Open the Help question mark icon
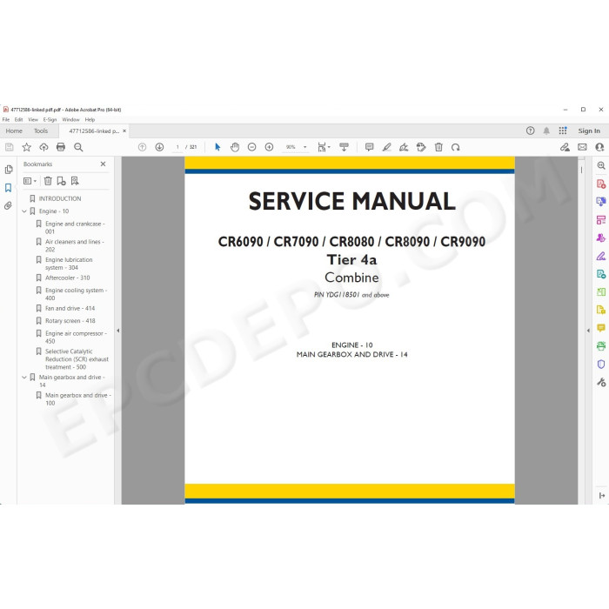Viewport: 609px width, 609px height. click(530, 130)
